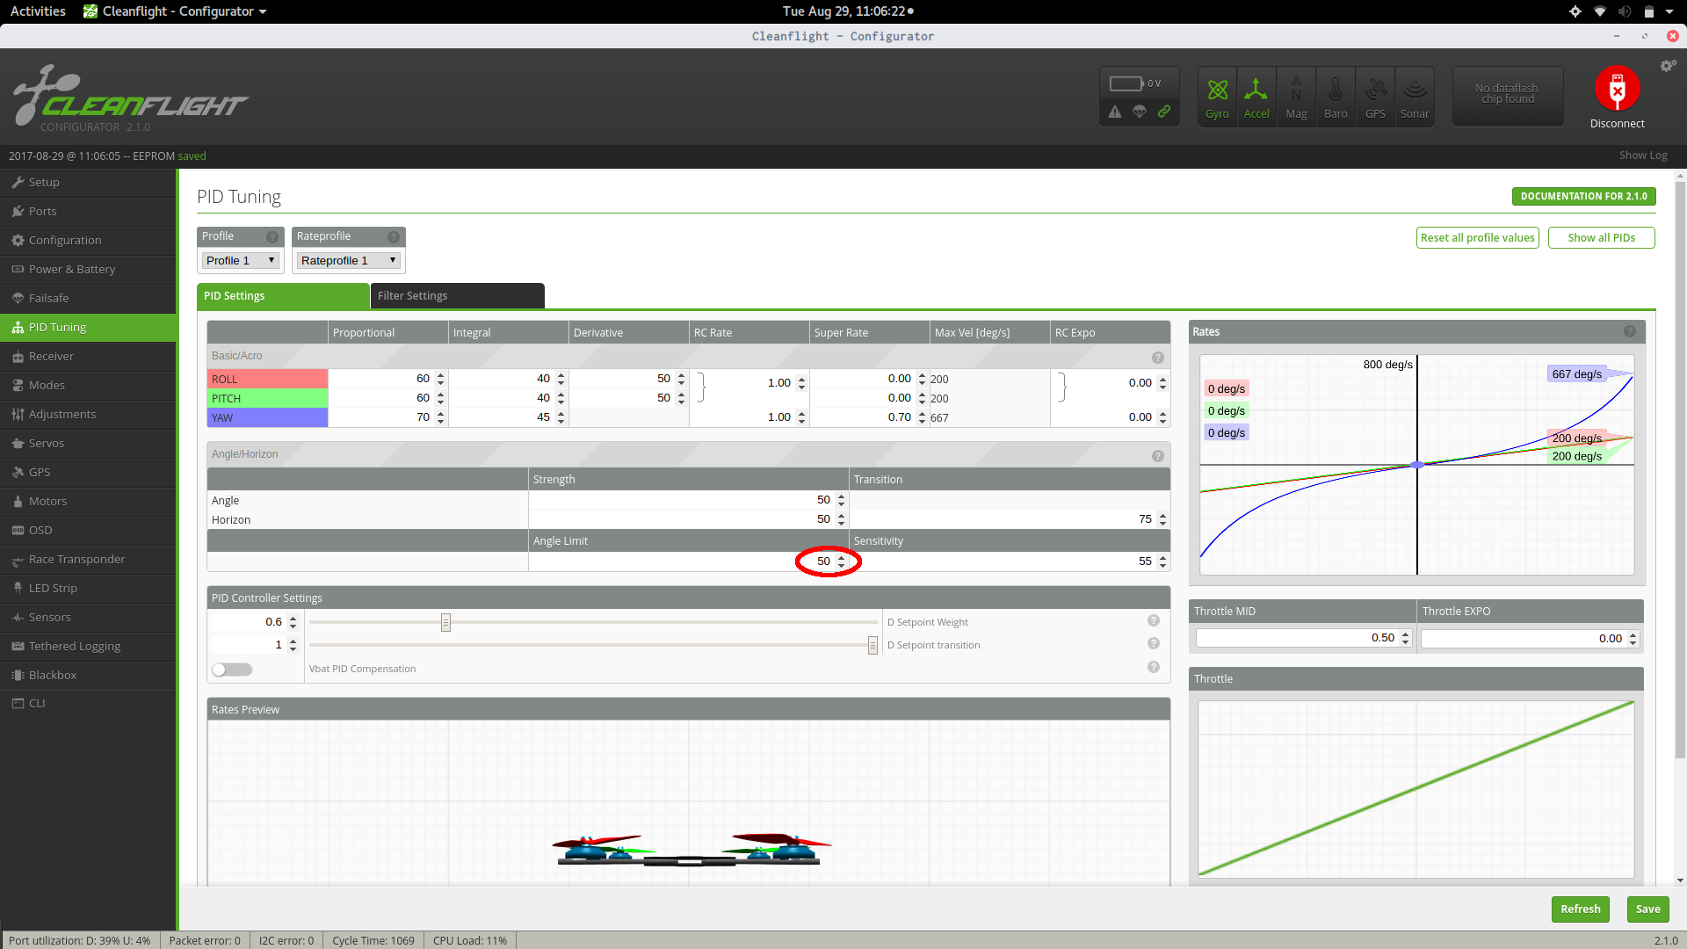Click the D Setpoint transition help icon
Image resolution: width=1687 pixels, height=949 pixels.
[x=1154, y=643]
